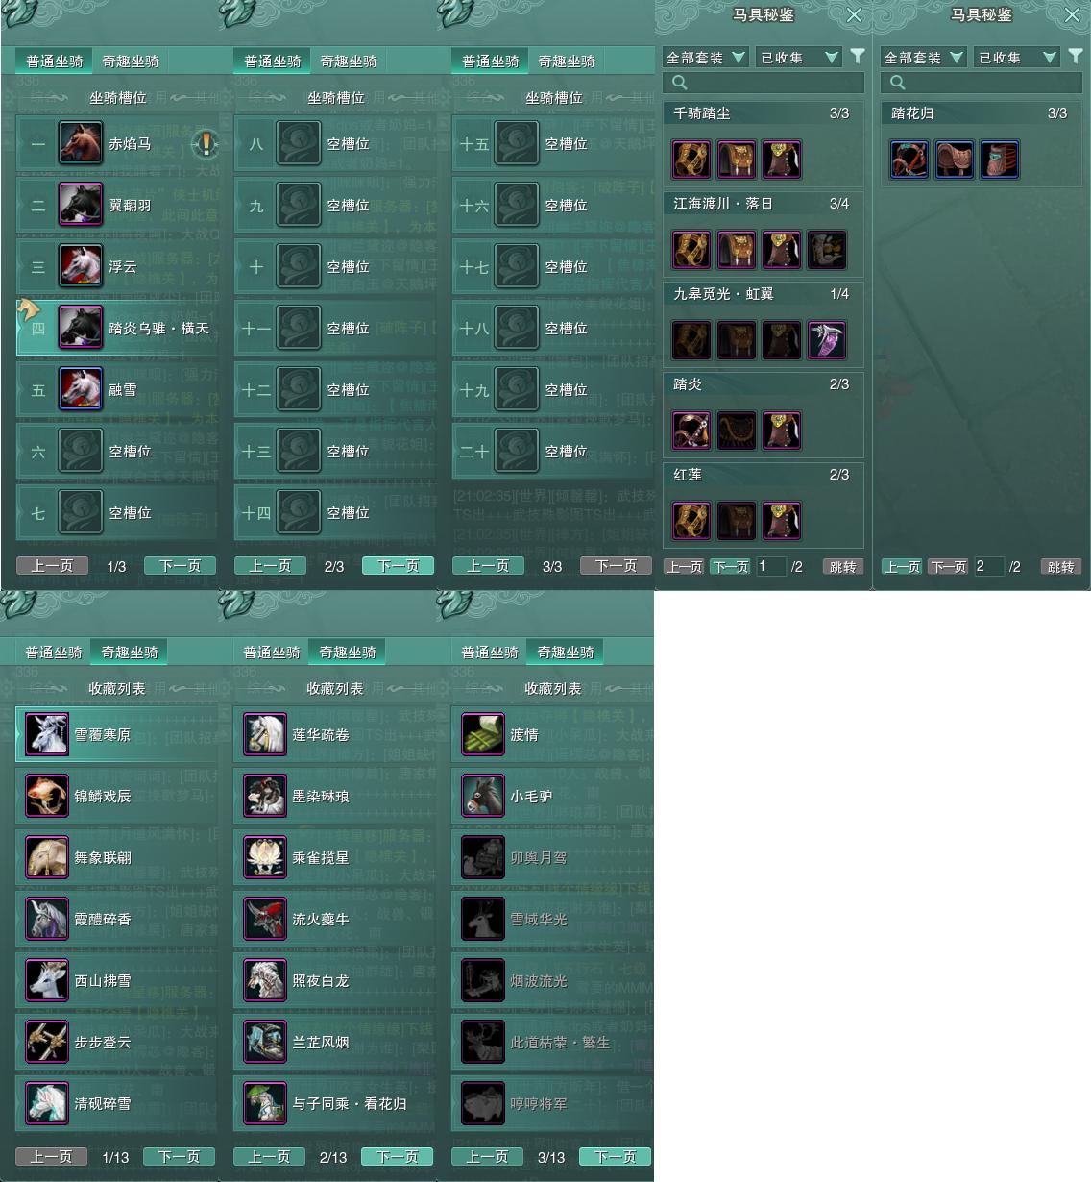Image resolution: width=1091 pixels, height=1182 pixels.
Task: Click the 跳转 button next to page 1 /2
Action: pos(842,567)
